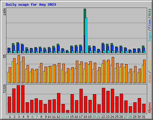Screen dimensions: 153x120
Task: Click the 1484 hits axis value
Action: (4, 12)
